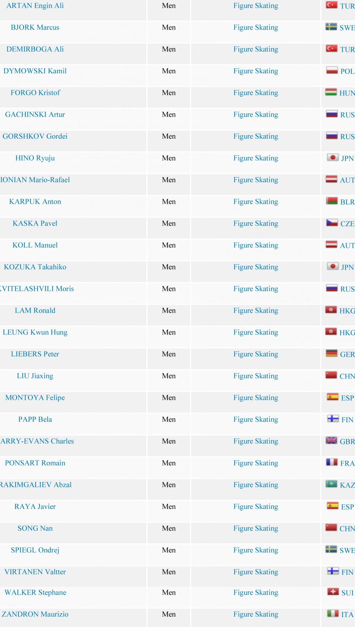
Task: Click the Hungary flag in FORGO Kristof row
Action: point(331,92)
